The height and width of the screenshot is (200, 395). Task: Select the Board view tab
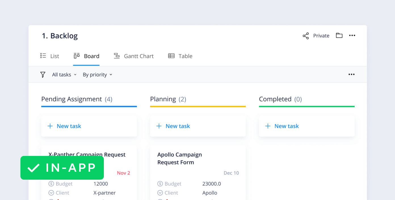pyautogui.click(x=87, y=56)
